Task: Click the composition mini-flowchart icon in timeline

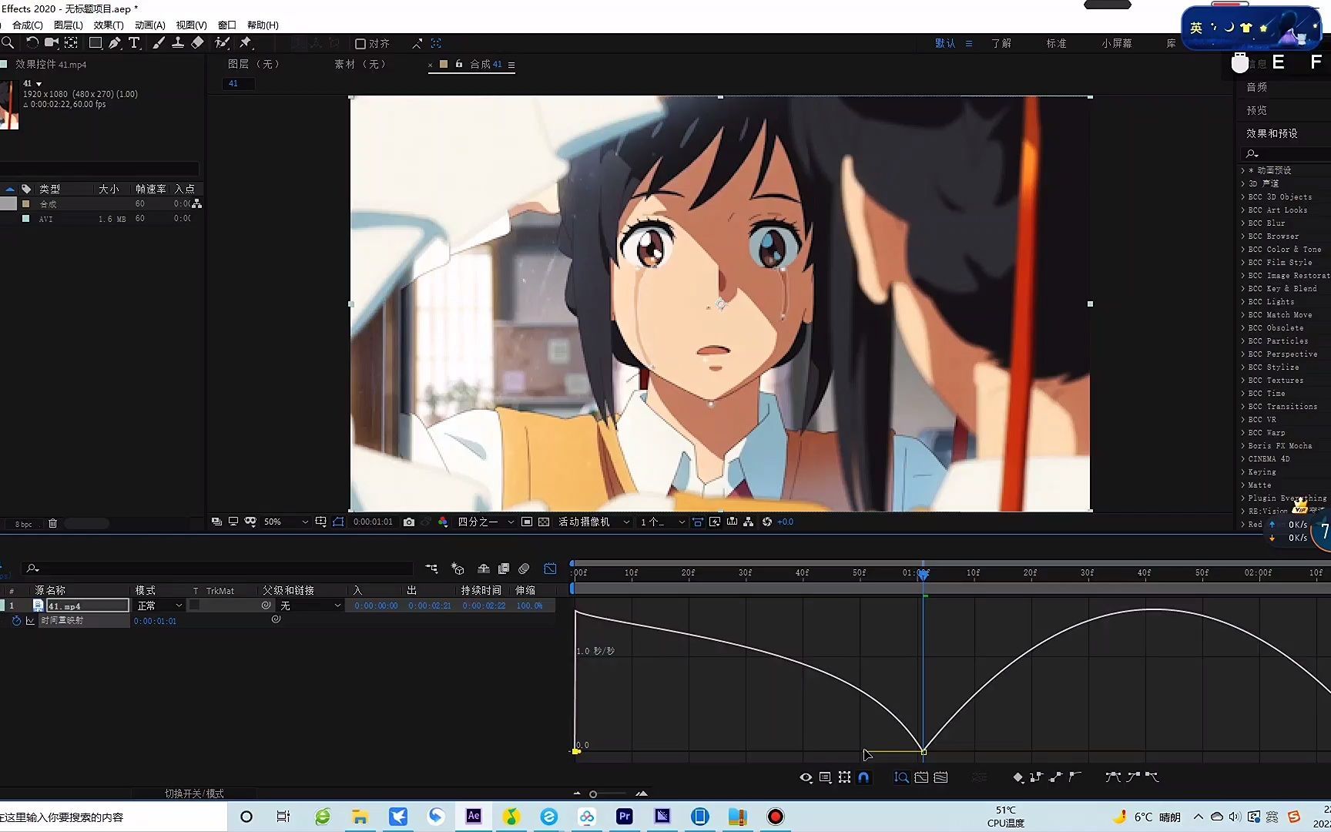Action: point(431,569)
